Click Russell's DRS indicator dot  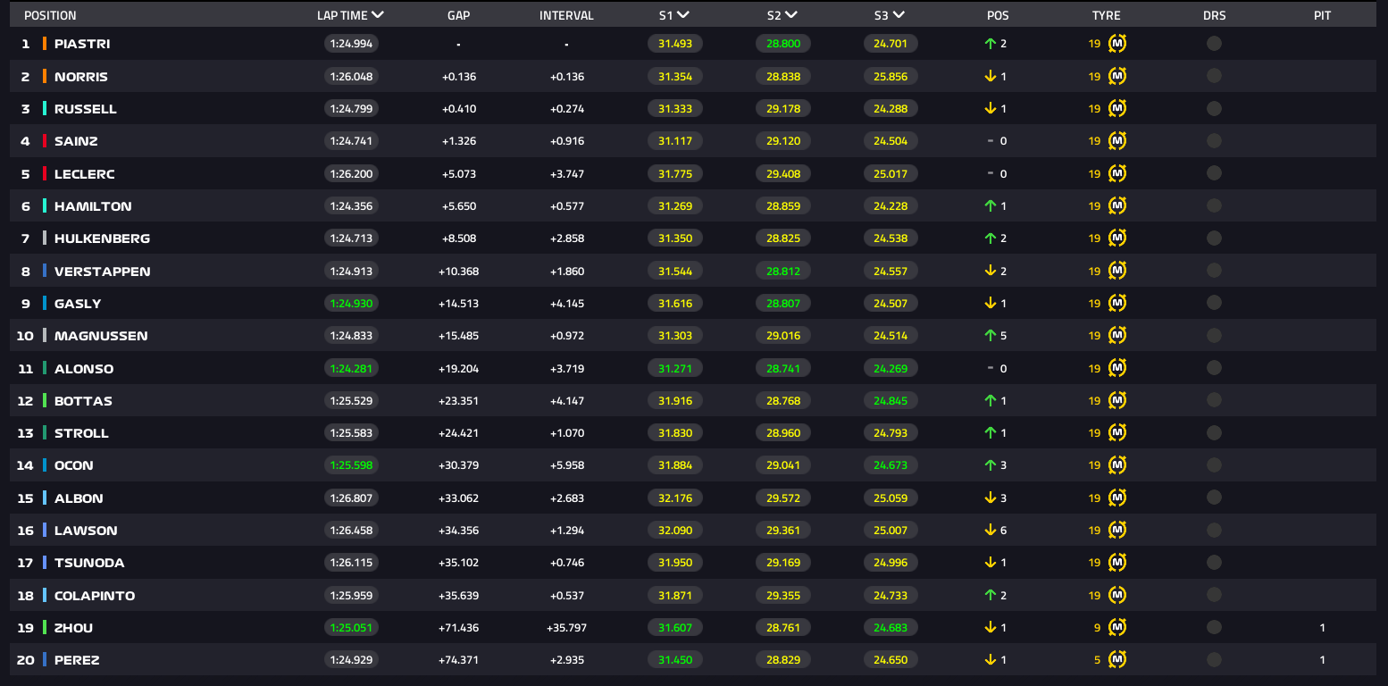point(1214,109)
